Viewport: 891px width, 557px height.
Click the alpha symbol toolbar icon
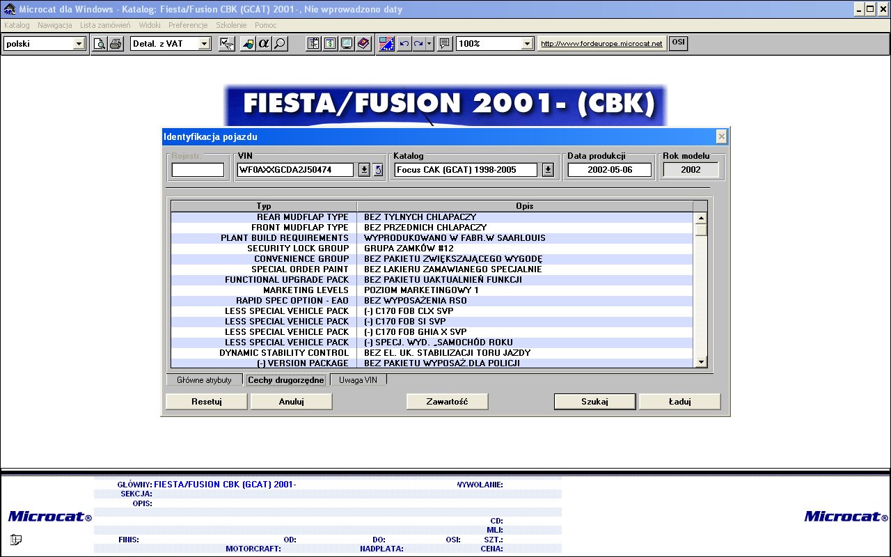(264, 44)
